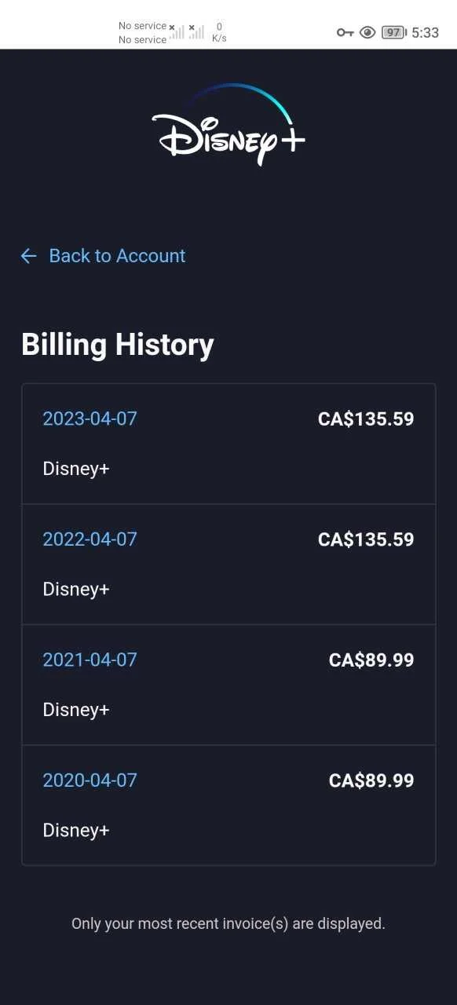Tap the first SIM signal strength icon
The image size is (457, 1005).
click(x=177, y=31)
